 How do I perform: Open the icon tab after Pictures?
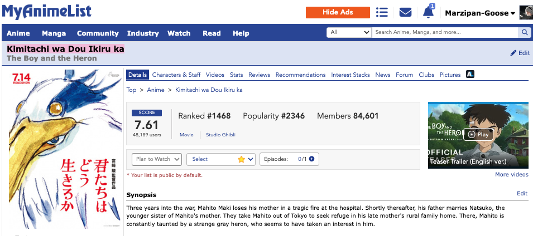pos(470,75)
